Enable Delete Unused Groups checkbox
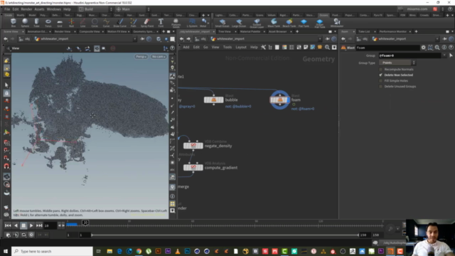 point(381,87)
